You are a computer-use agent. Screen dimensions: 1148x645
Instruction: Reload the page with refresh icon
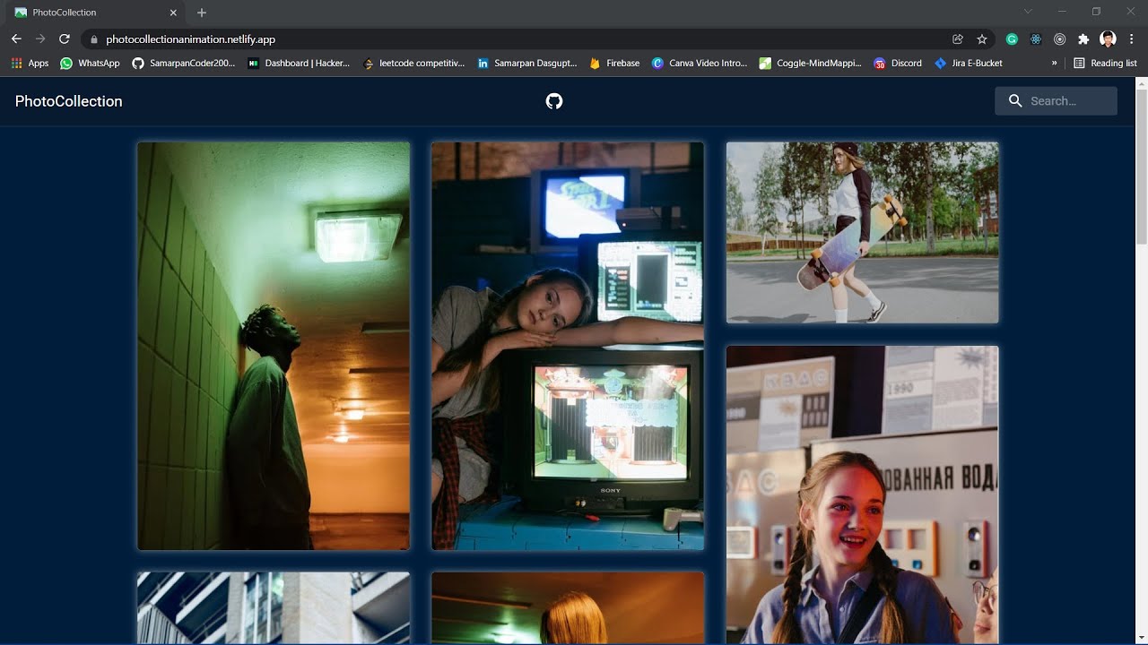[x=65, y=39]
